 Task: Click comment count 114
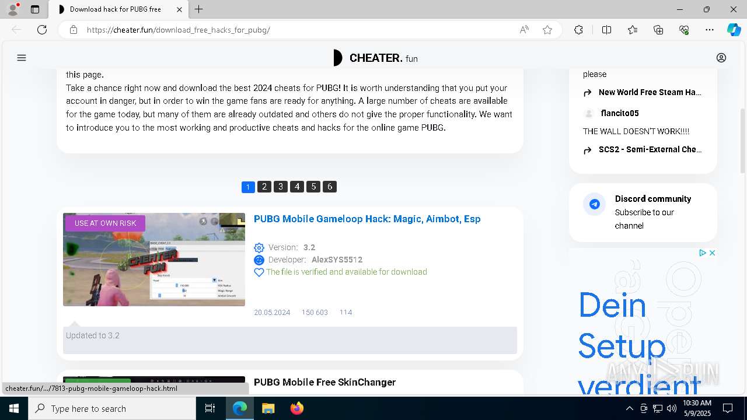tap(345, 313)
